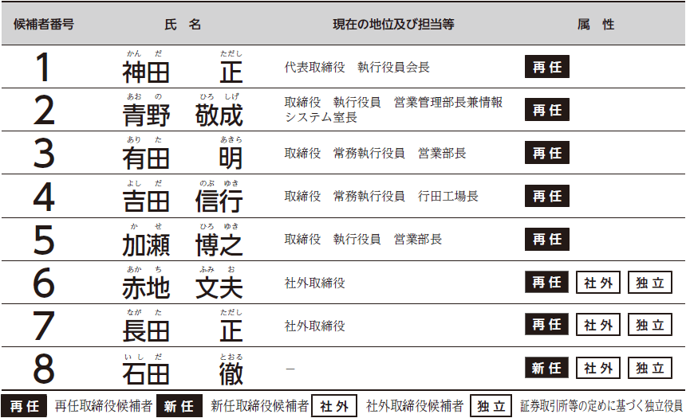Click the 社外 badge in the bottom legend
The width and height of the screenshot is (686, 418).
point(333,406)
